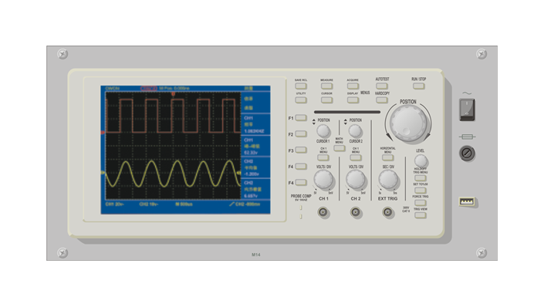Toggle the TRIG VIEW button
This screenshot has height=307, width=544.
[x=420, y=215]
